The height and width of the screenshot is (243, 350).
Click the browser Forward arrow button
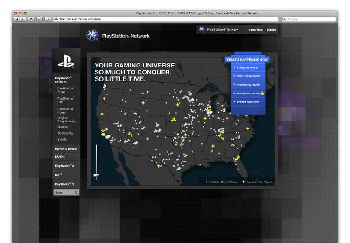click(x=23, y=19)
